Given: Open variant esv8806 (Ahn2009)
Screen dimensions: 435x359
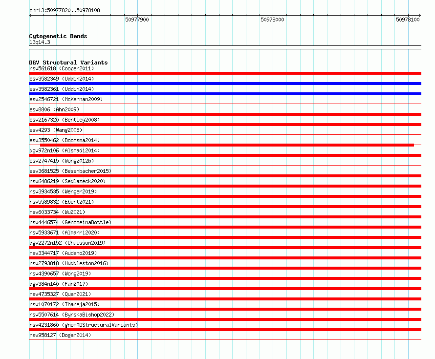Looking at the screenshot, I should pyautogui.click(x=54, y=109).
